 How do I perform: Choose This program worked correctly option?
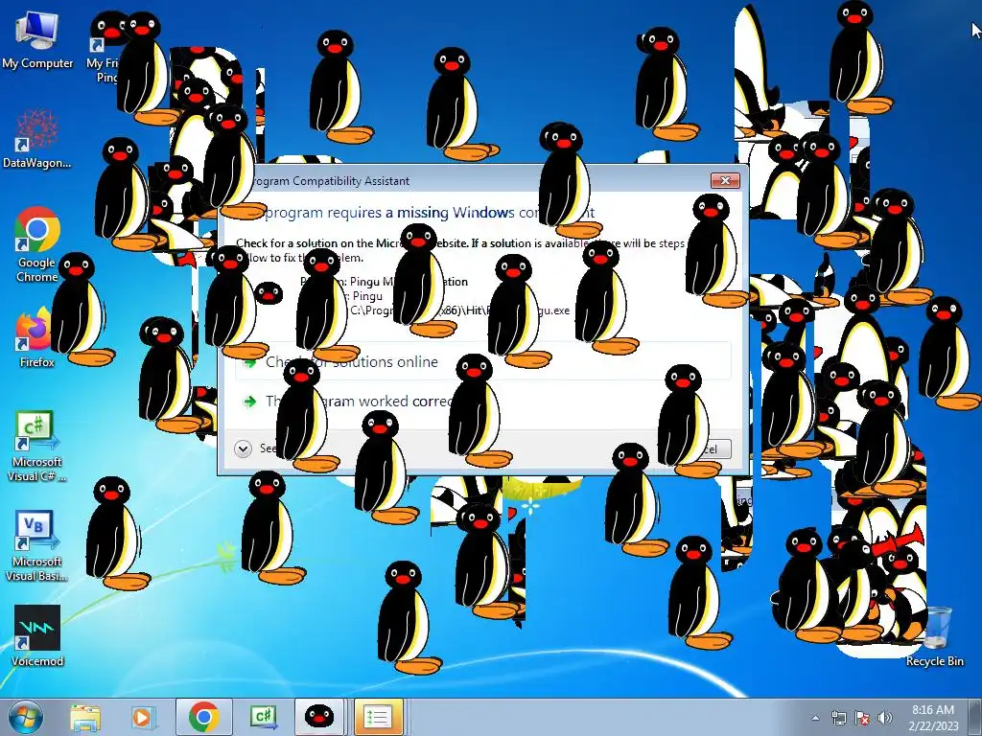[483, 401]
